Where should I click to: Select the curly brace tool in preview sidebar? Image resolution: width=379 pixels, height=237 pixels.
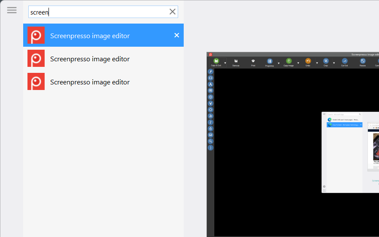point(210,148)
